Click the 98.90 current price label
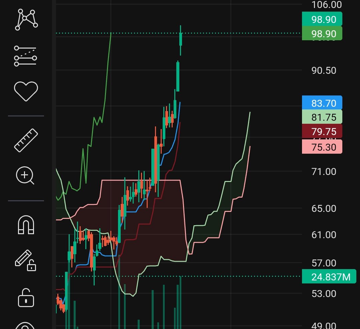The height and width of the screenshot is (329, 360). 322,19
